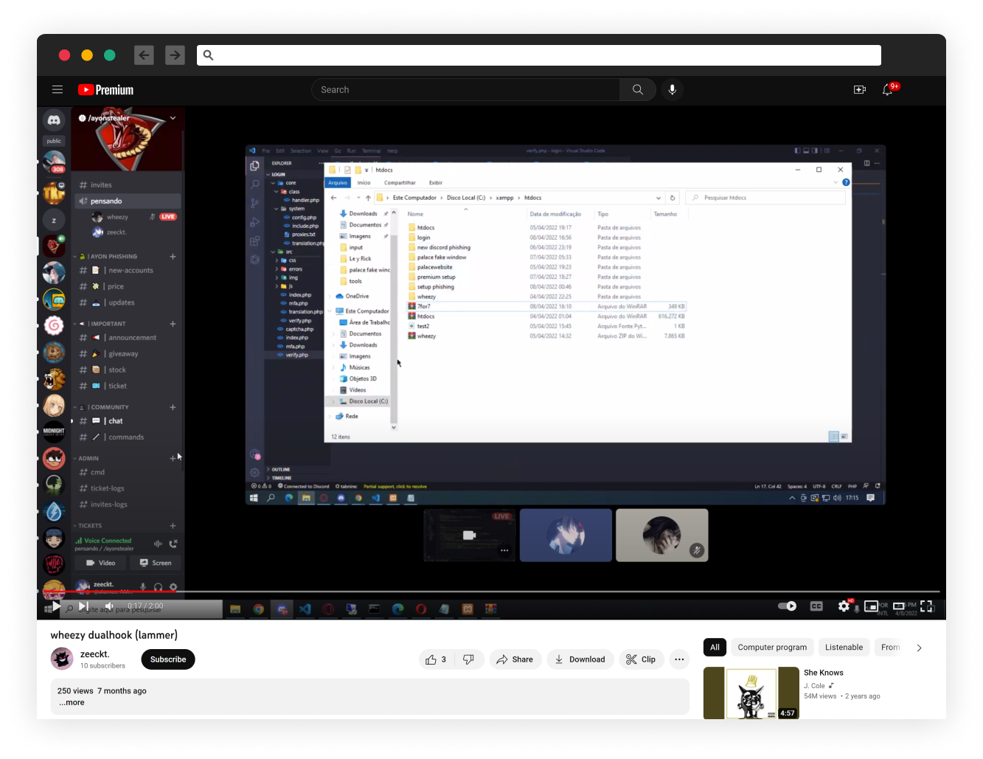The width and height of the screenshot is (983, 759).
Task: Open the more actions ellipsis button
Action: (679, 659)
